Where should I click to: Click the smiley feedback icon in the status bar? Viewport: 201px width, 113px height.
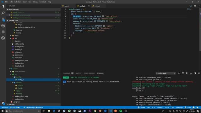click(193, 107)
